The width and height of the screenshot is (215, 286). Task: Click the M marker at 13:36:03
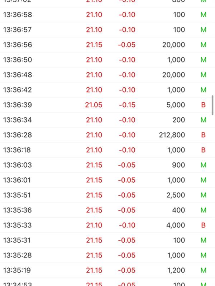pyautogui.click(x=204, y=165)
